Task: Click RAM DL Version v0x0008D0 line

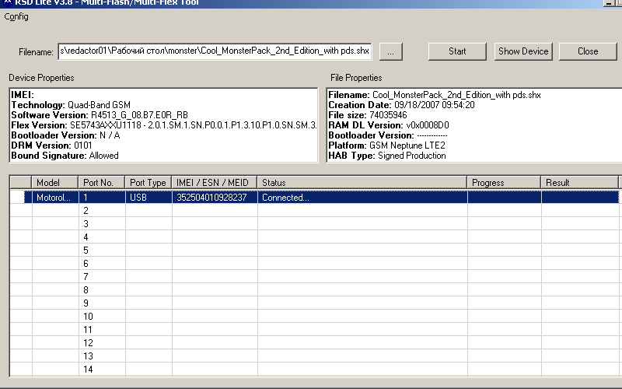Action: (x=388, y=125)
